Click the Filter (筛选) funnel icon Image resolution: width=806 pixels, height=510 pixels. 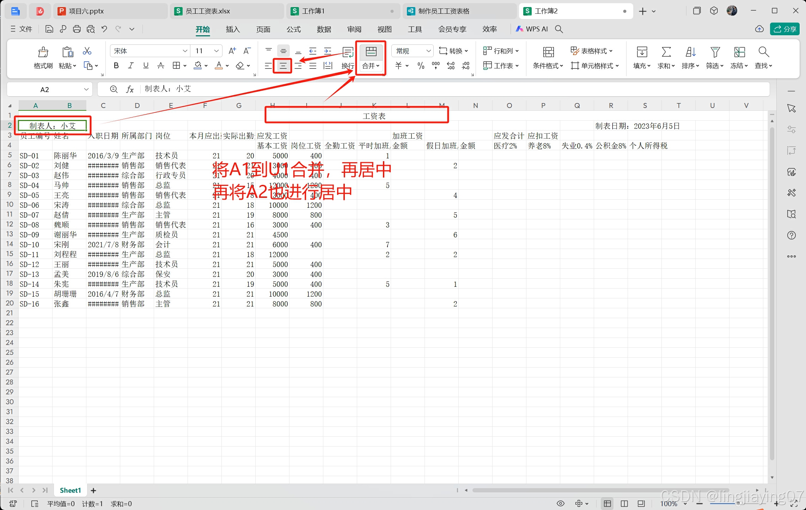coord(715,52)
